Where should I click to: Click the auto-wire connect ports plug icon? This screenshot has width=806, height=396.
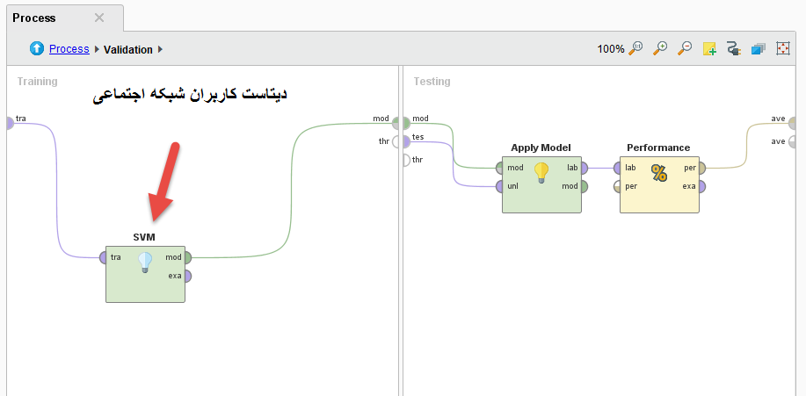(734, 49)
